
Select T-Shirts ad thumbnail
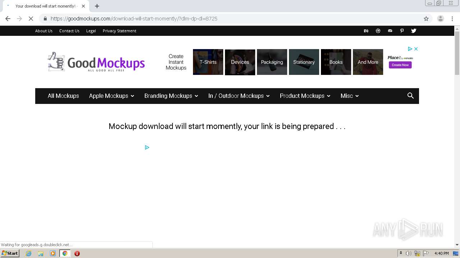point(208,62)
